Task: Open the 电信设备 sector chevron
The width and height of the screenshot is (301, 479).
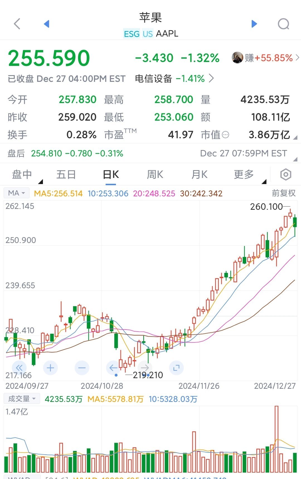Action: point(212,78)
